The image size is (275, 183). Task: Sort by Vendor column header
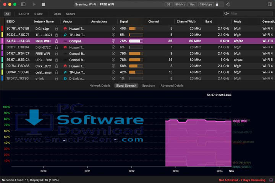click(x=67, y=21)
